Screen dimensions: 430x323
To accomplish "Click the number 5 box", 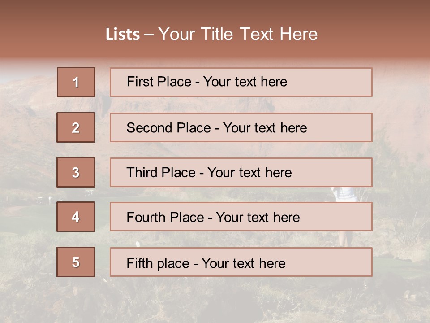I will click(76, 262).
